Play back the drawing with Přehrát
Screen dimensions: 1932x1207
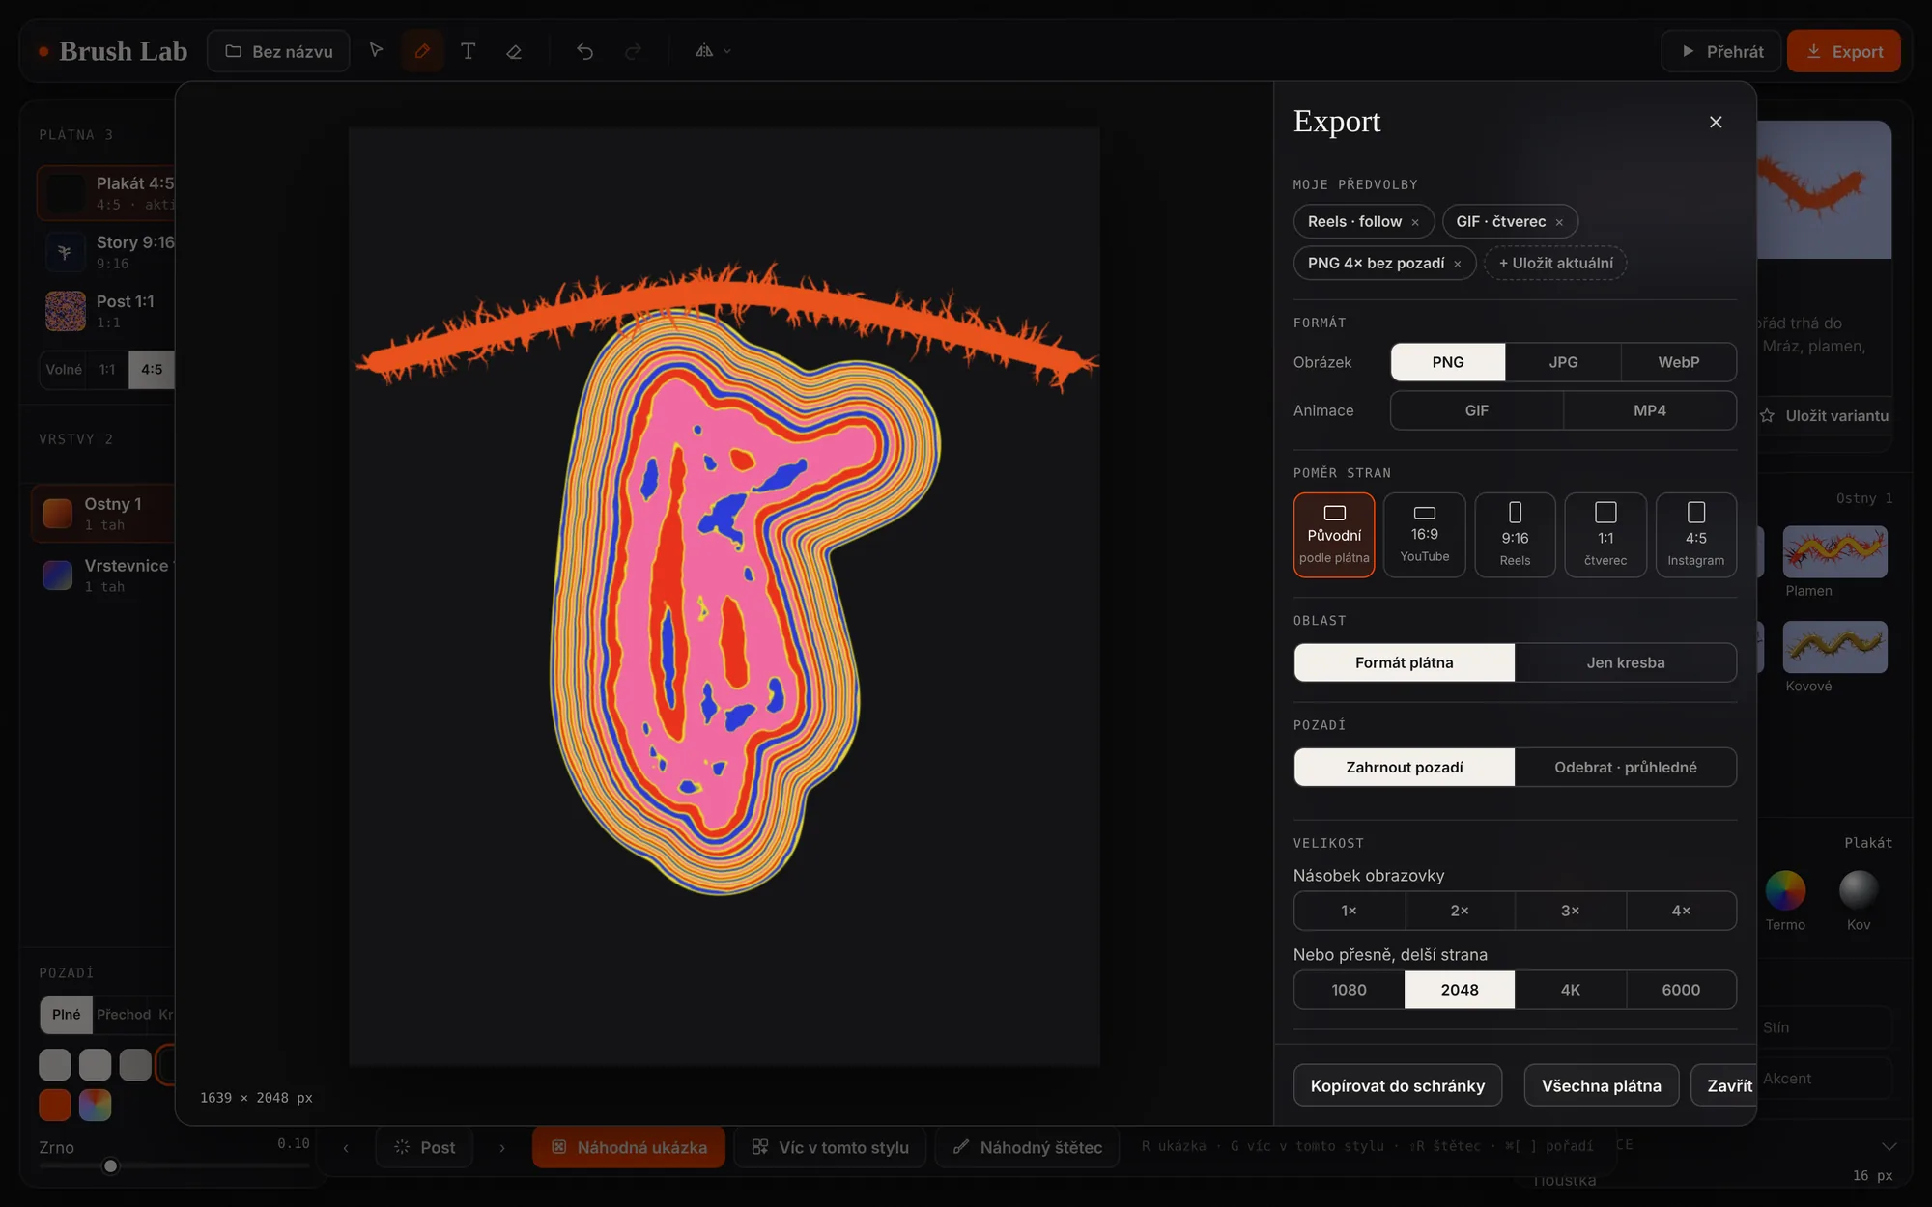pos(1721,51)
